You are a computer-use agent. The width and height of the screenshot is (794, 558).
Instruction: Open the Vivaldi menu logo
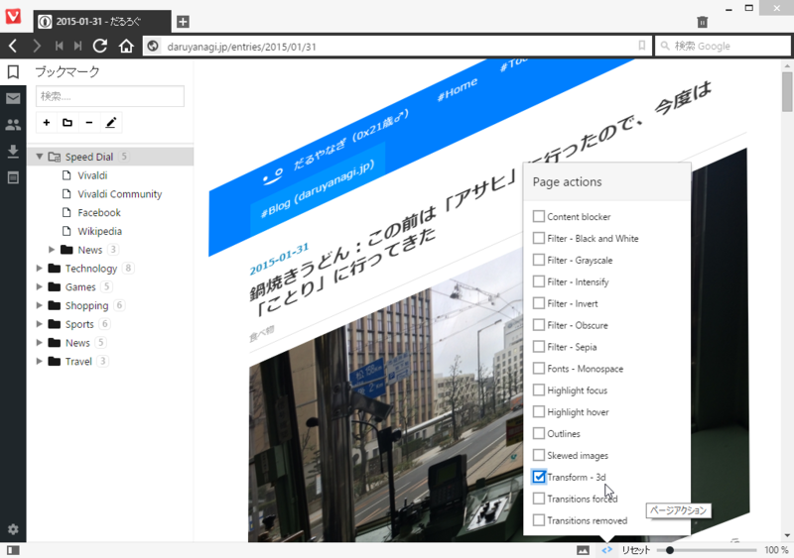(x=13, y=17)
